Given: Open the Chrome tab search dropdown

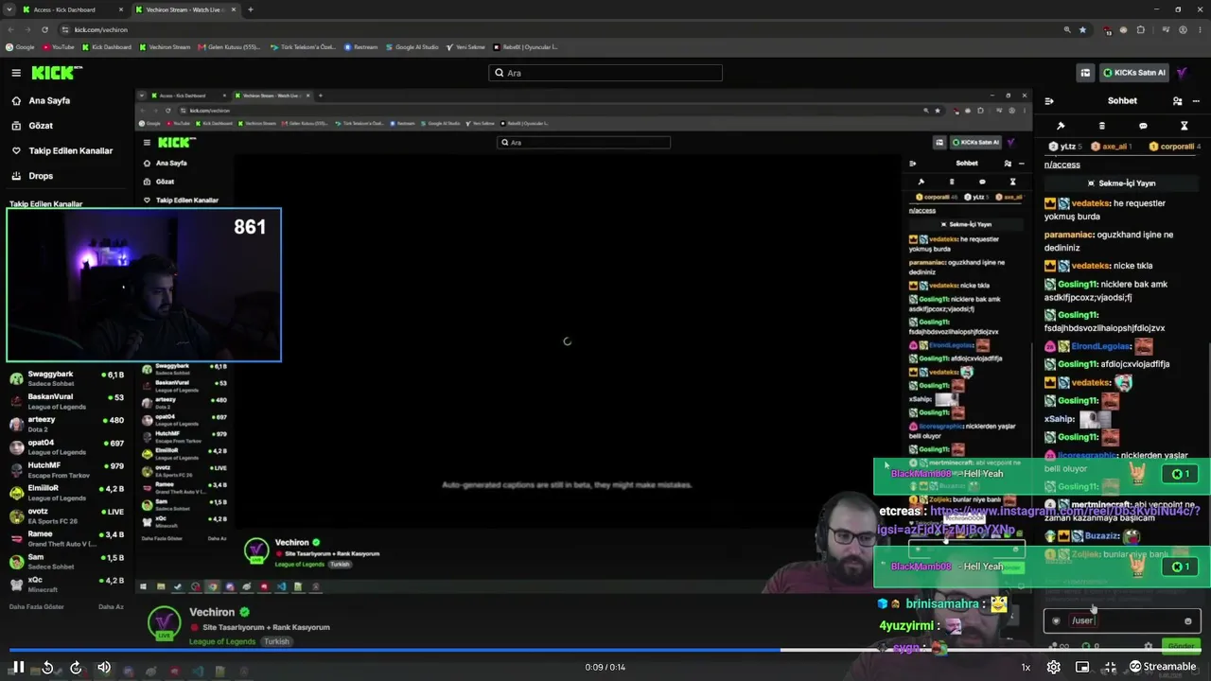Looking at the screenshot, I should tap(9, 9).
